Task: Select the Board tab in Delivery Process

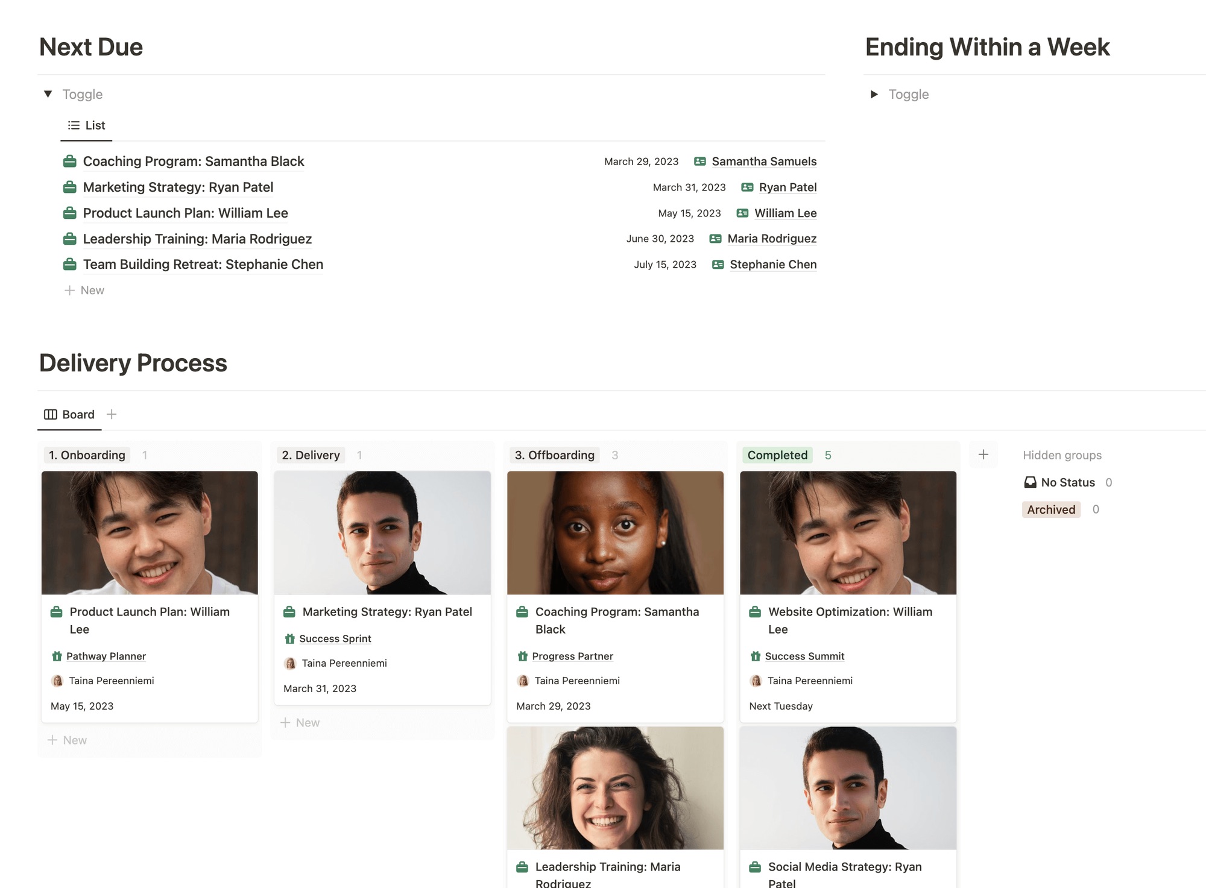Action: pyautogui.click(x=78, y=413)
